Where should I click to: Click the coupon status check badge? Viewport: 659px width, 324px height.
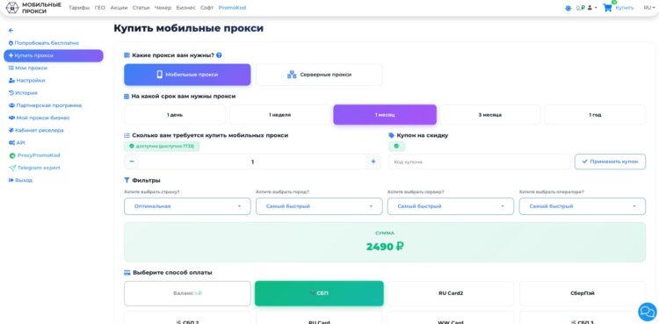[x=397, y=147]
